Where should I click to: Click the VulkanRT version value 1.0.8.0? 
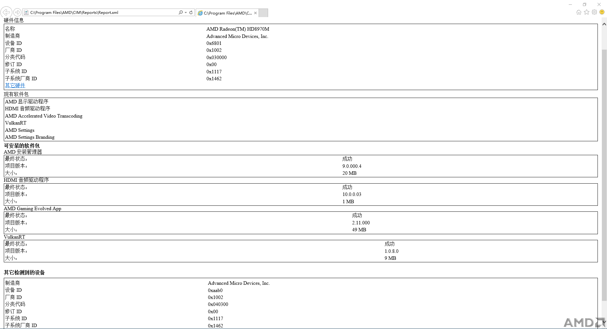[391, 251]
